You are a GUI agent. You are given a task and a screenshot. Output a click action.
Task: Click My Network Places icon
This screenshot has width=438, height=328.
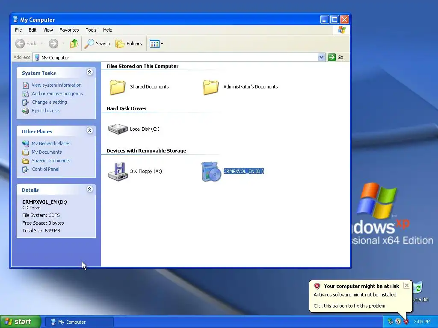click(26, 143)
